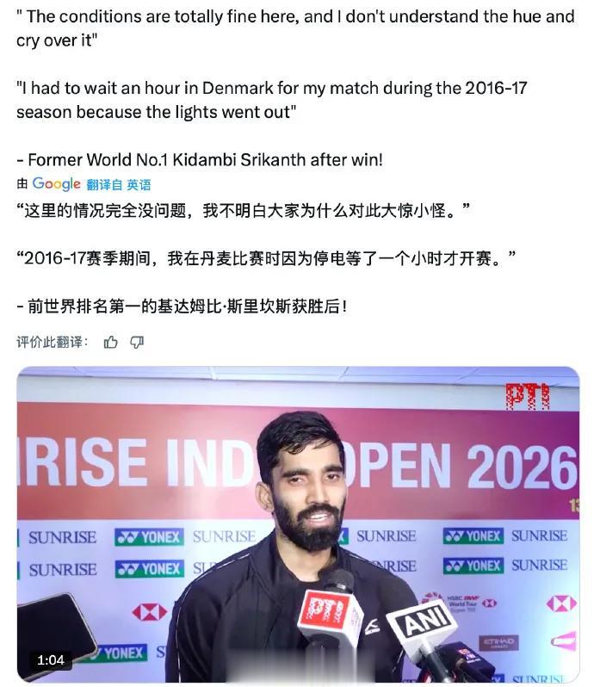Click the Google logo above the translation
594x687 pixels.
57,184
